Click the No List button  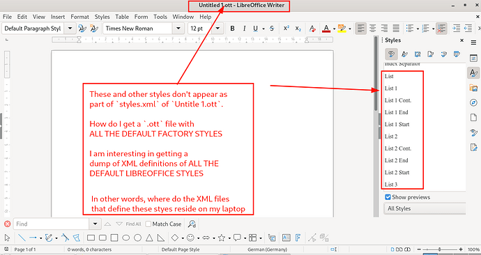441,29
